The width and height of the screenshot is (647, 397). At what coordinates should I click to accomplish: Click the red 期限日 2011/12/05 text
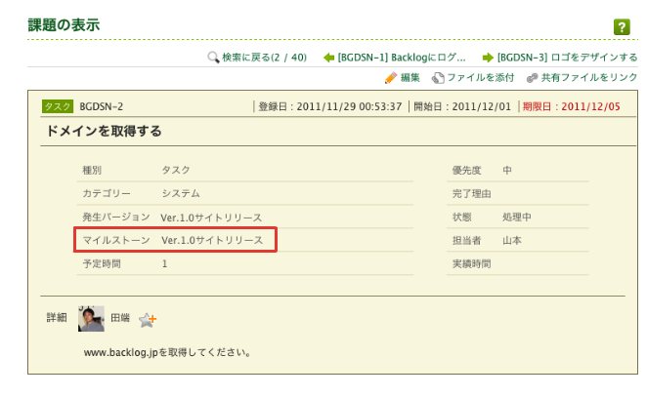coord(572,107)
